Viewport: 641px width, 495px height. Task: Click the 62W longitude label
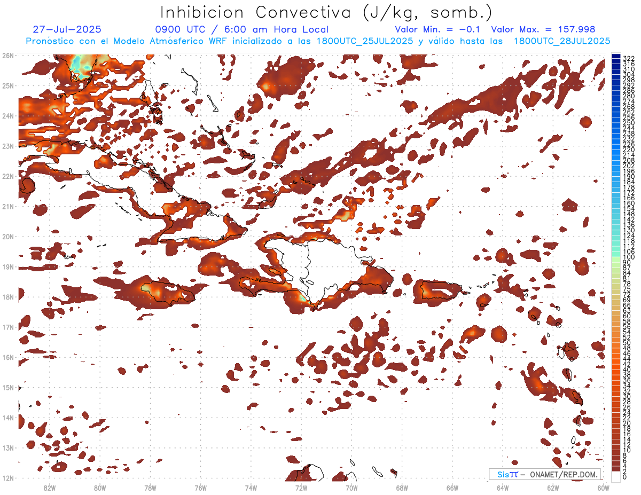click(552, 488)
